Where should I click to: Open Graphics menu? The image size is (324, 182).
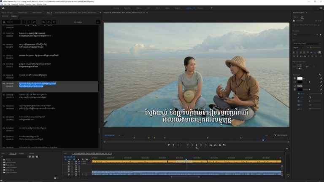click(28, 4)
